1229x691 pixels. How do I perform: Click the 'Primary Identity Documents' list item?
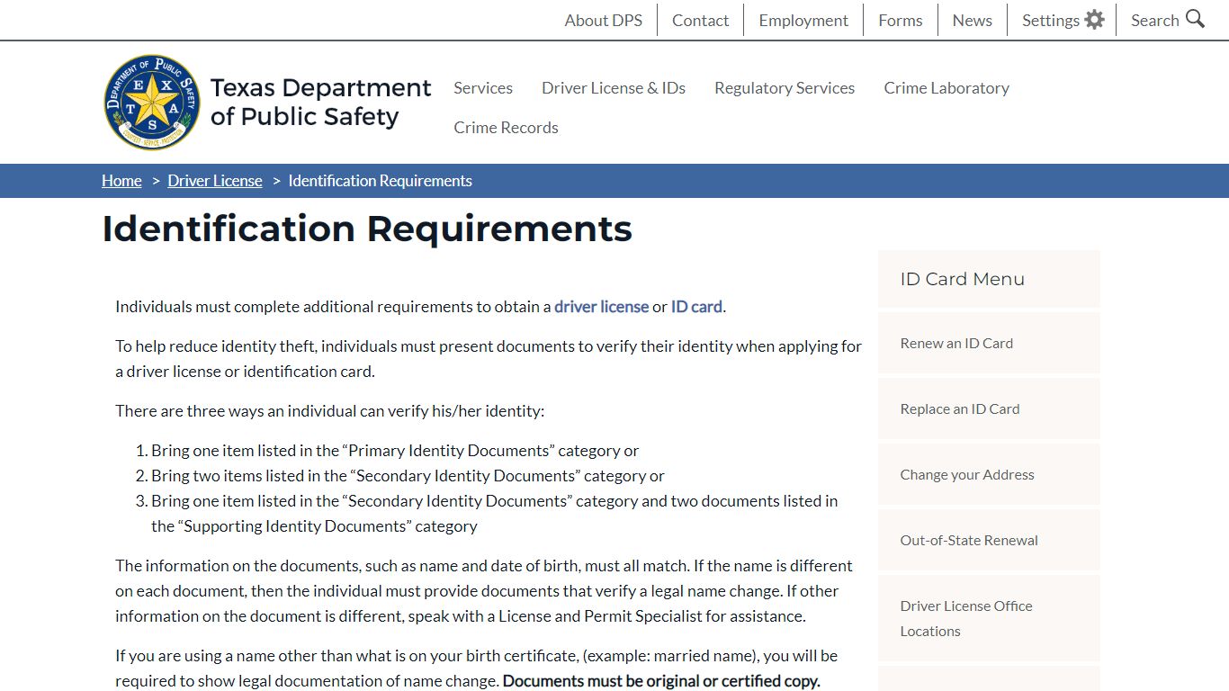pyautogui.click(x=395, y=450)
